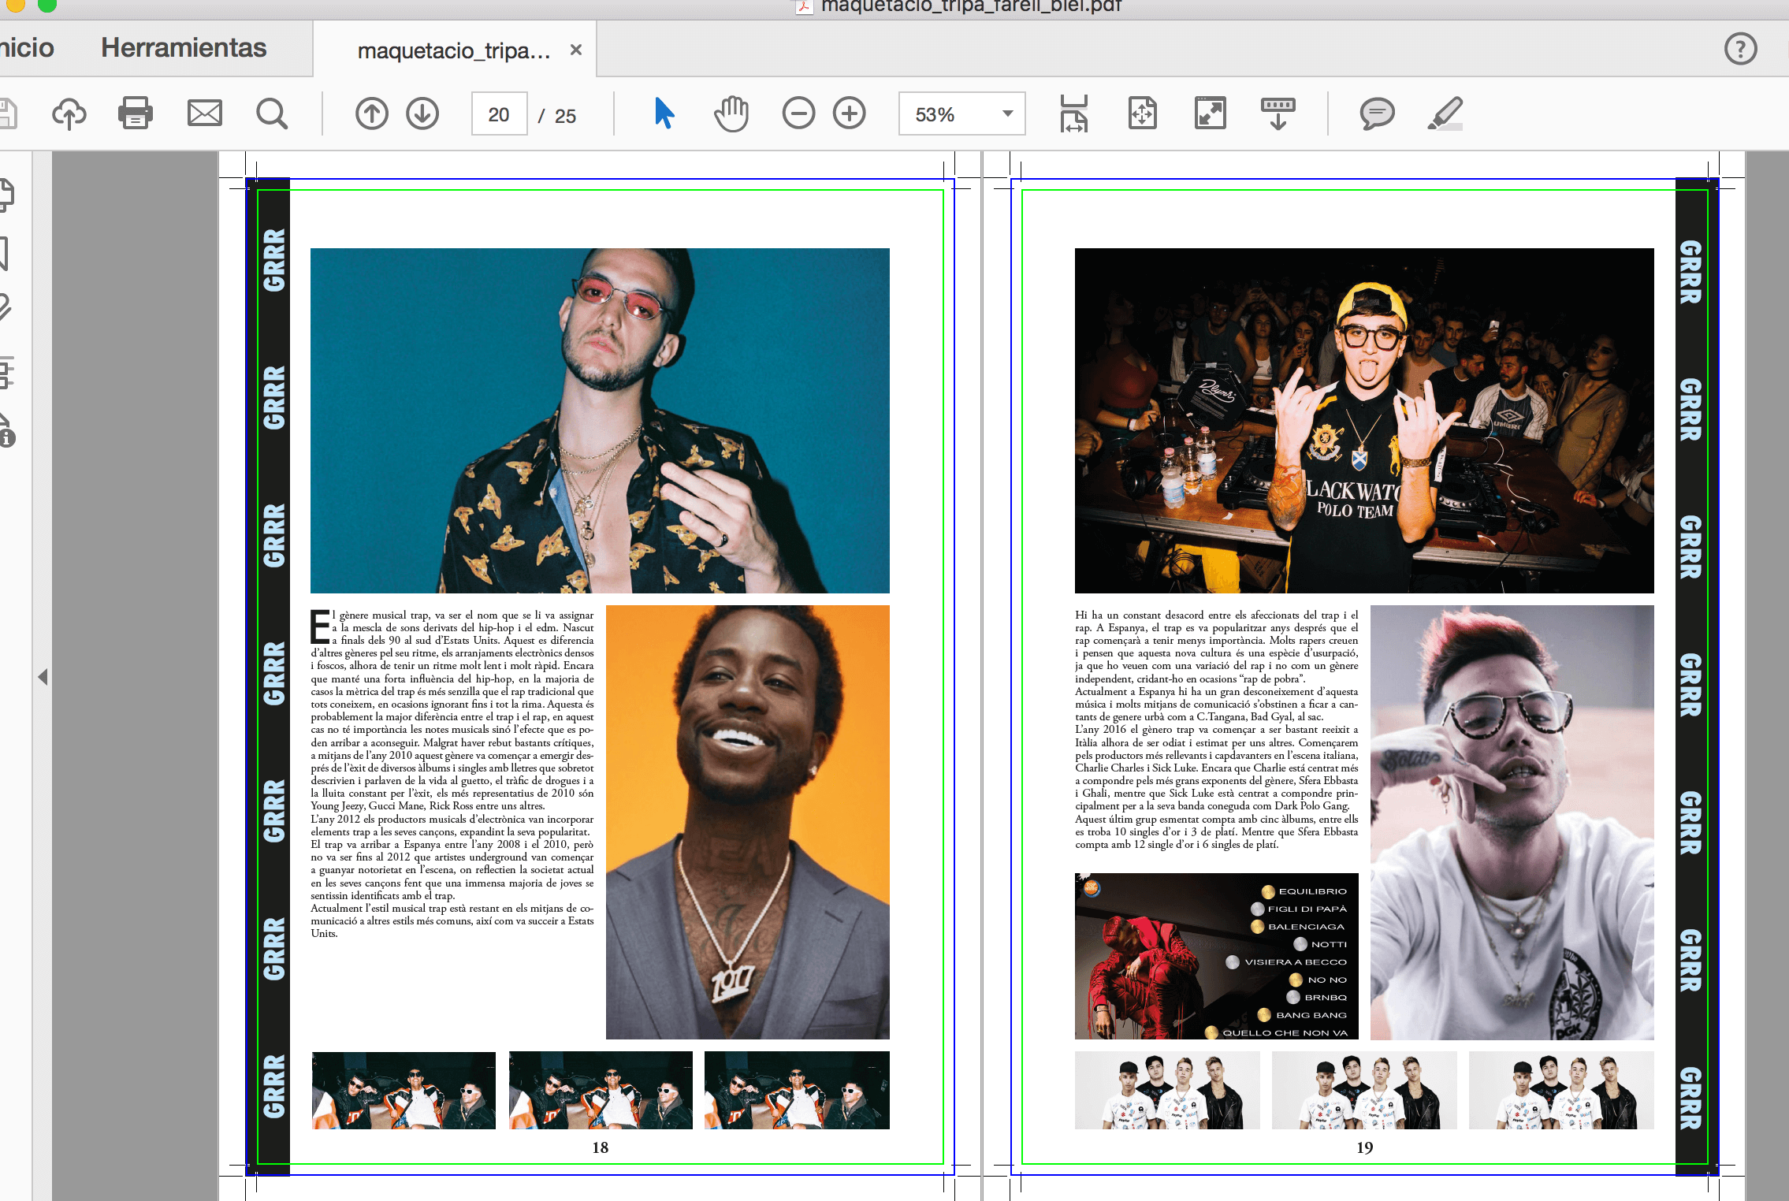Fit one full page icon

(x=1143, y=113)
